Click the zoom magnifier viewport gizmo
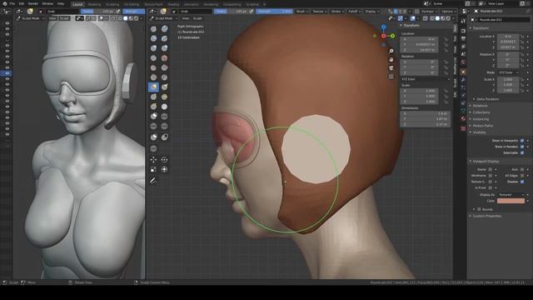The width and height of the screenshot is (533, 300). click(391, 51)
